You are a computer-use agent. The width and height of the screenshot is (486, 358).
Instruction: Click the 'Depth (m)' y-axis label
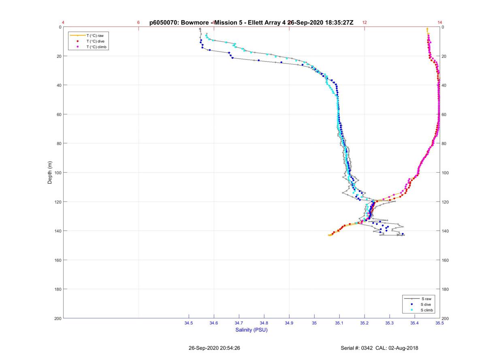(x=50, y=173)
